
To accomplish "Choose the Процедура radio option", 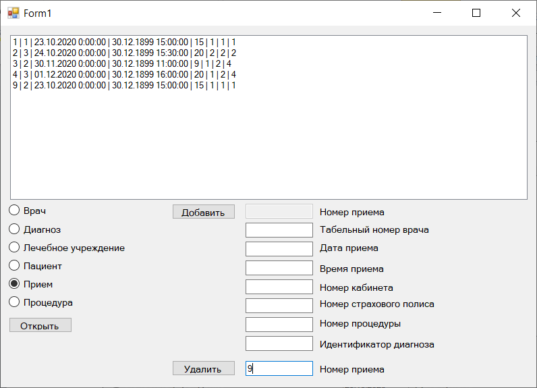I will point(14,302).
